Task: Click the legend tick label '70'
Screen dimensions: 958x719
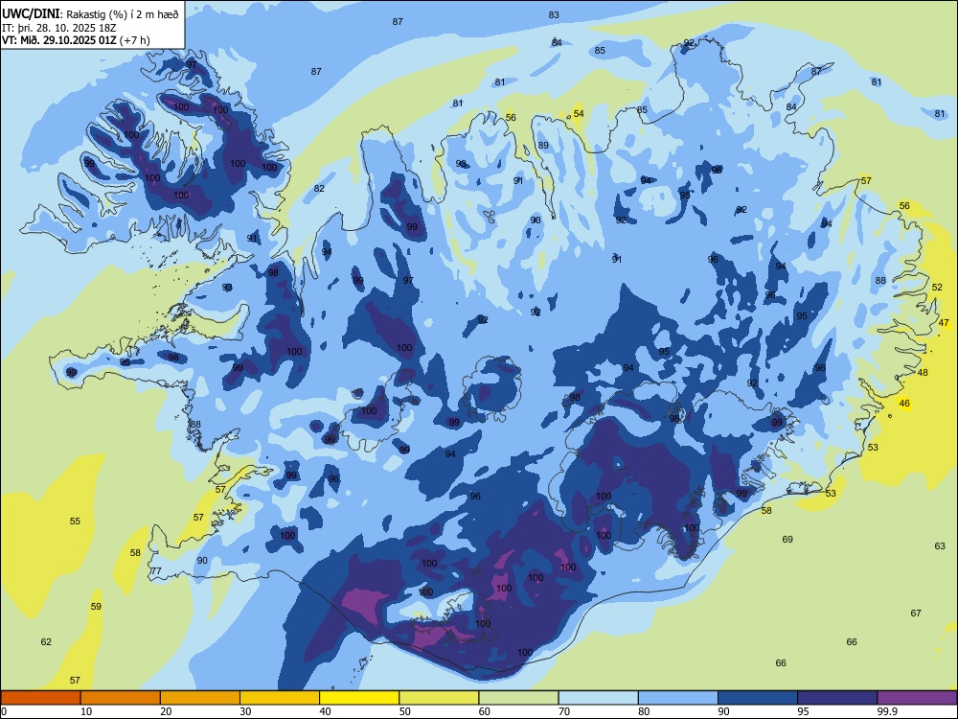Action: (564, 711)
